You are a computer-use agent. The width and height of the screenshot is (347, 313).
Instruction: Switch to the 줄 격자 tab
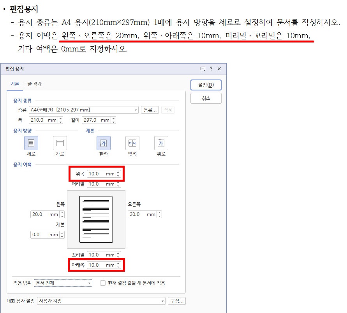[x=35, y=84]
